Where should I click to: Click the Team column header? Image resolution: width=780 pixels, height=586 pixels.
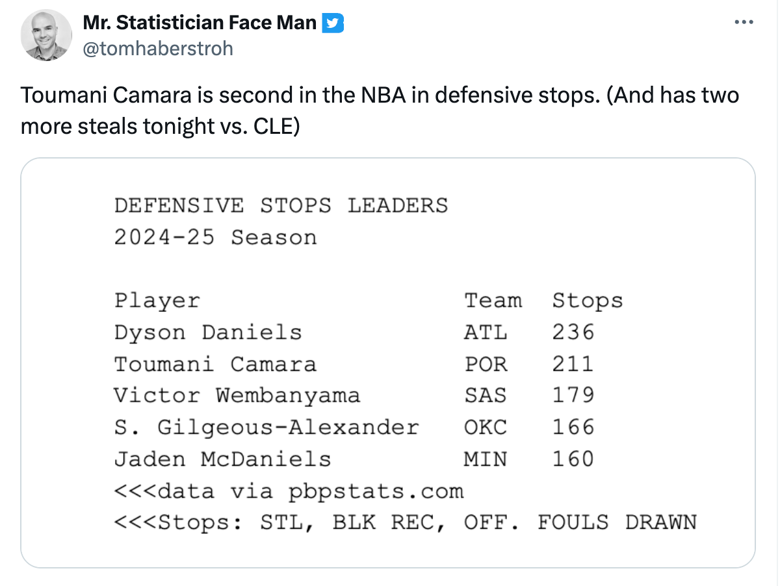click(493, 301)
